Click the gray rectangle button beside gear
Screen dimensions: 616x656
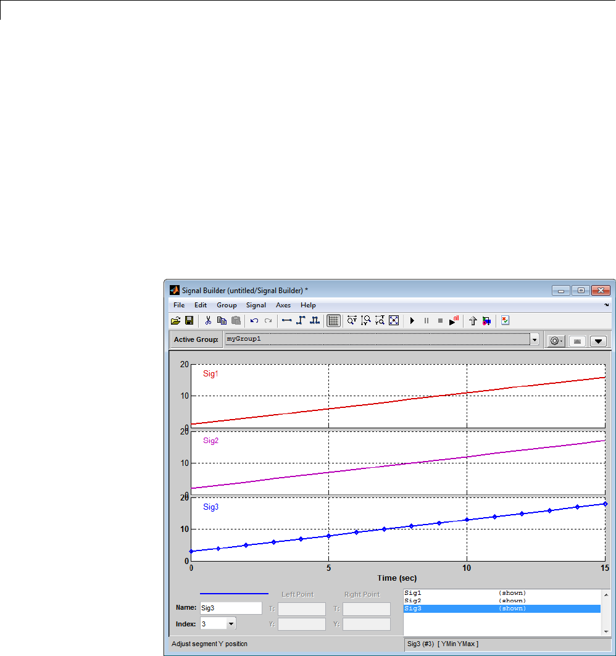(578, 341)
